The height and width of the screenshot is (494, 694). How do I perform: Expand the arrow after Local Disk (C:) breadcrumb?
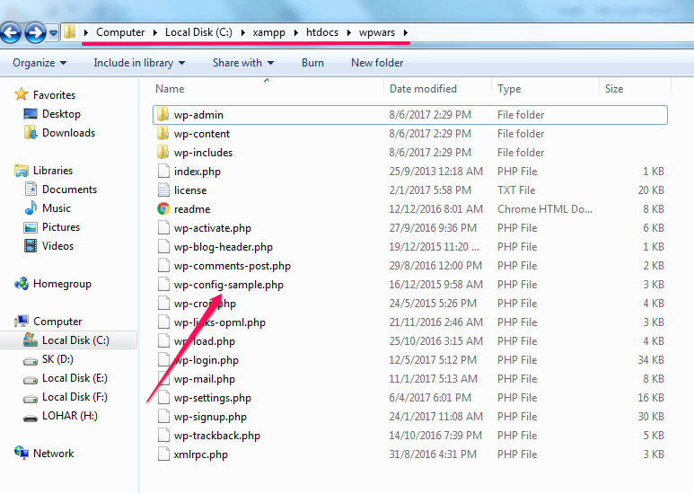[x=243, y=32]
